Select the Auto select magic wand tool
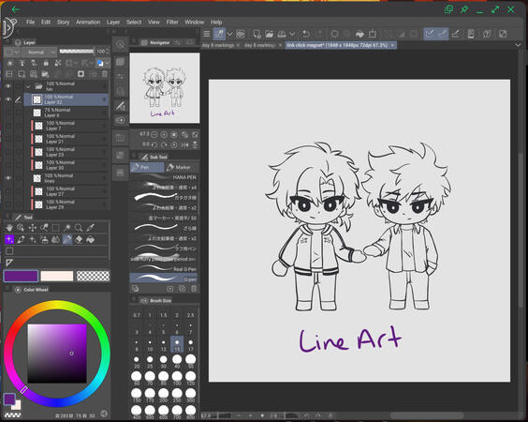The image size is (528, 422). [67, 228]
